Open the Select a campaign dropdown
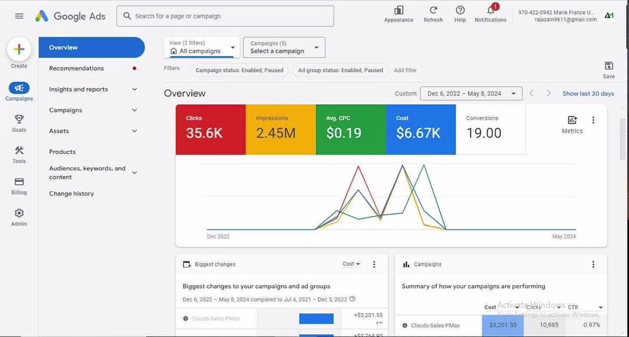Screen dimensions: 629x337 (284, 47)
